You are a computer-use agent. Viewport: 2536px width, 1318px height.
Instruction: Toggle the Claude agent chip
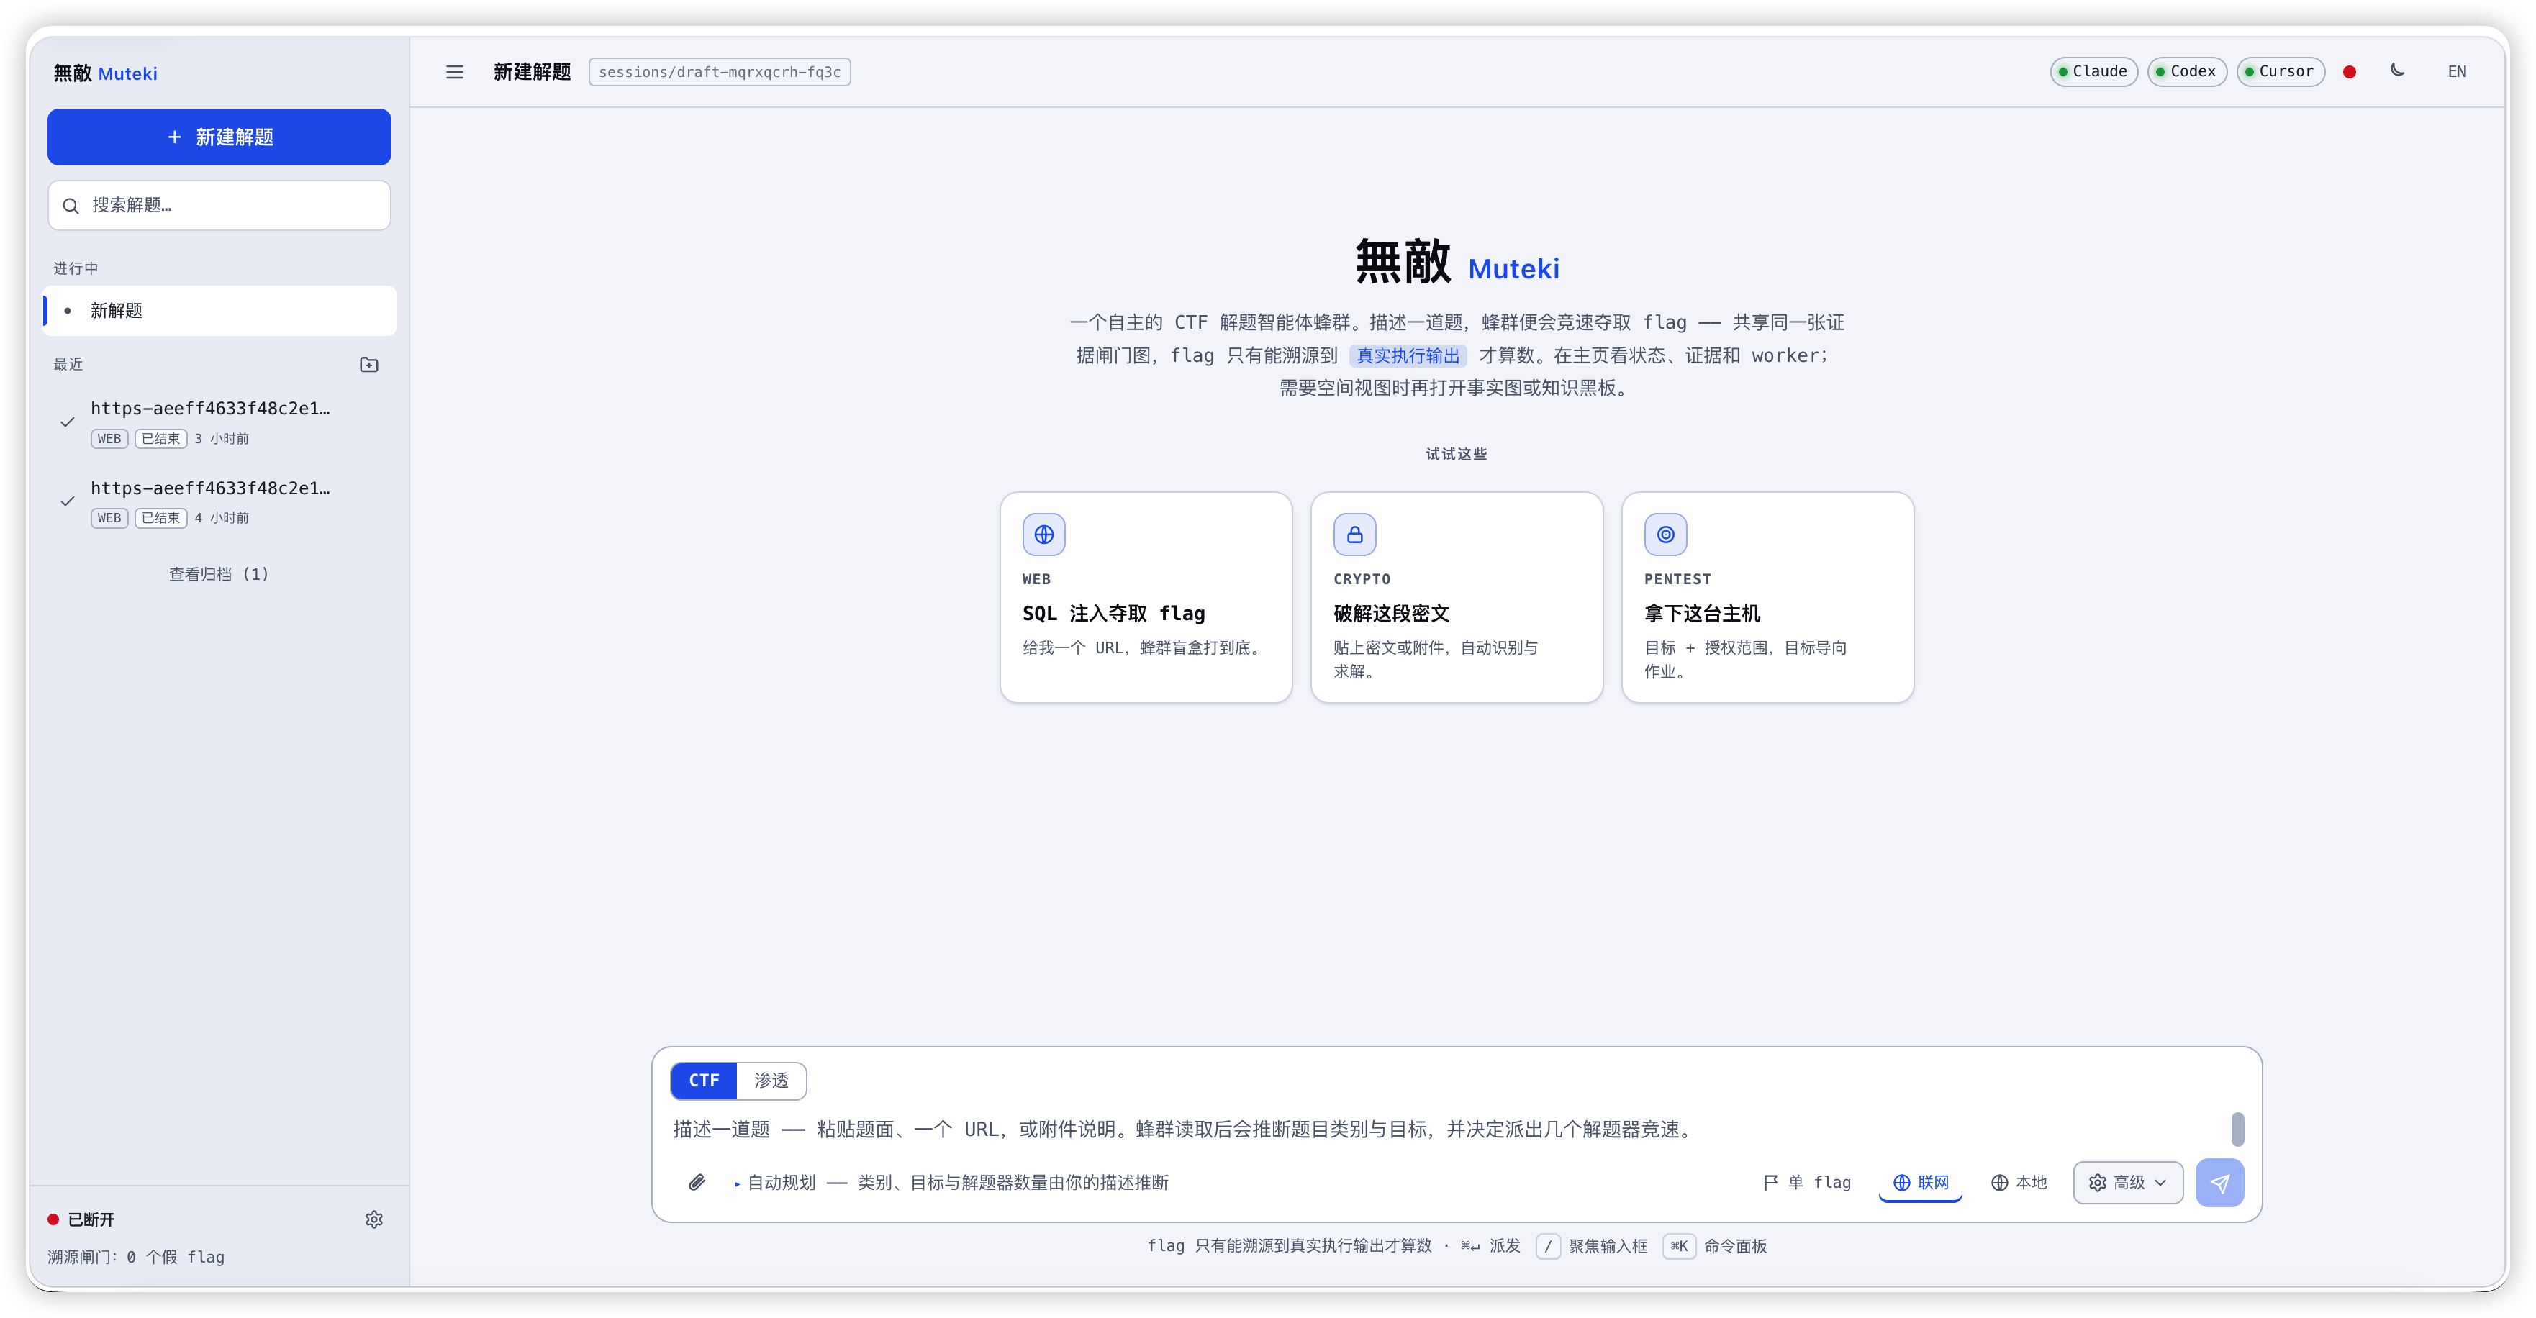click(2093, 72)
